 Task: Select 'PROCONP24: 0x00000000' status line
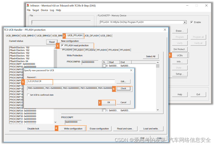point(23,111)
